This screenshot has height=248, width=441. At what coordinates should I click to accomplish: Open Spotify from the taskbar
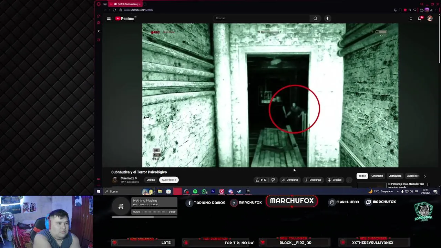(195, 192)
